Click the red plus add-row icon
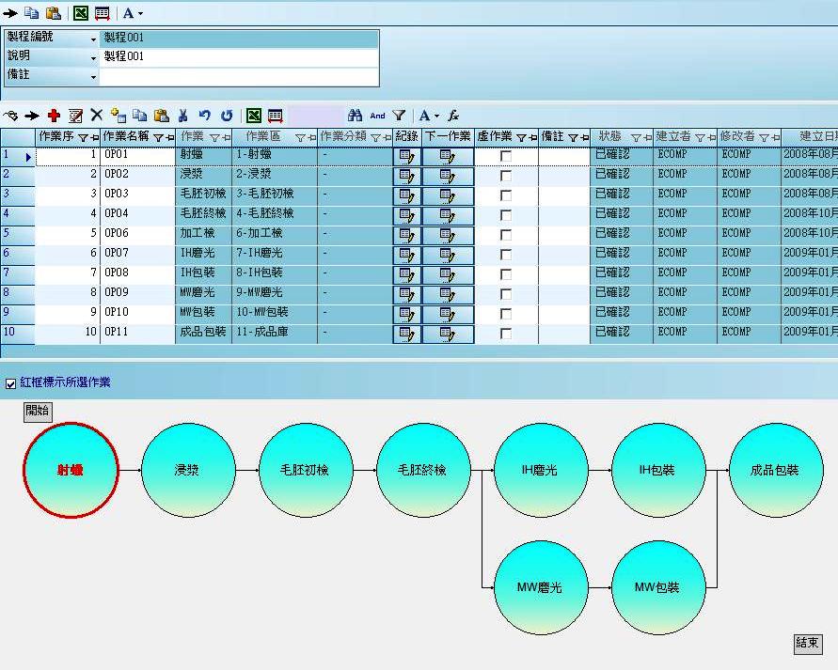The width and height of the screenshot is (838, 670). (x=54, y=116)
